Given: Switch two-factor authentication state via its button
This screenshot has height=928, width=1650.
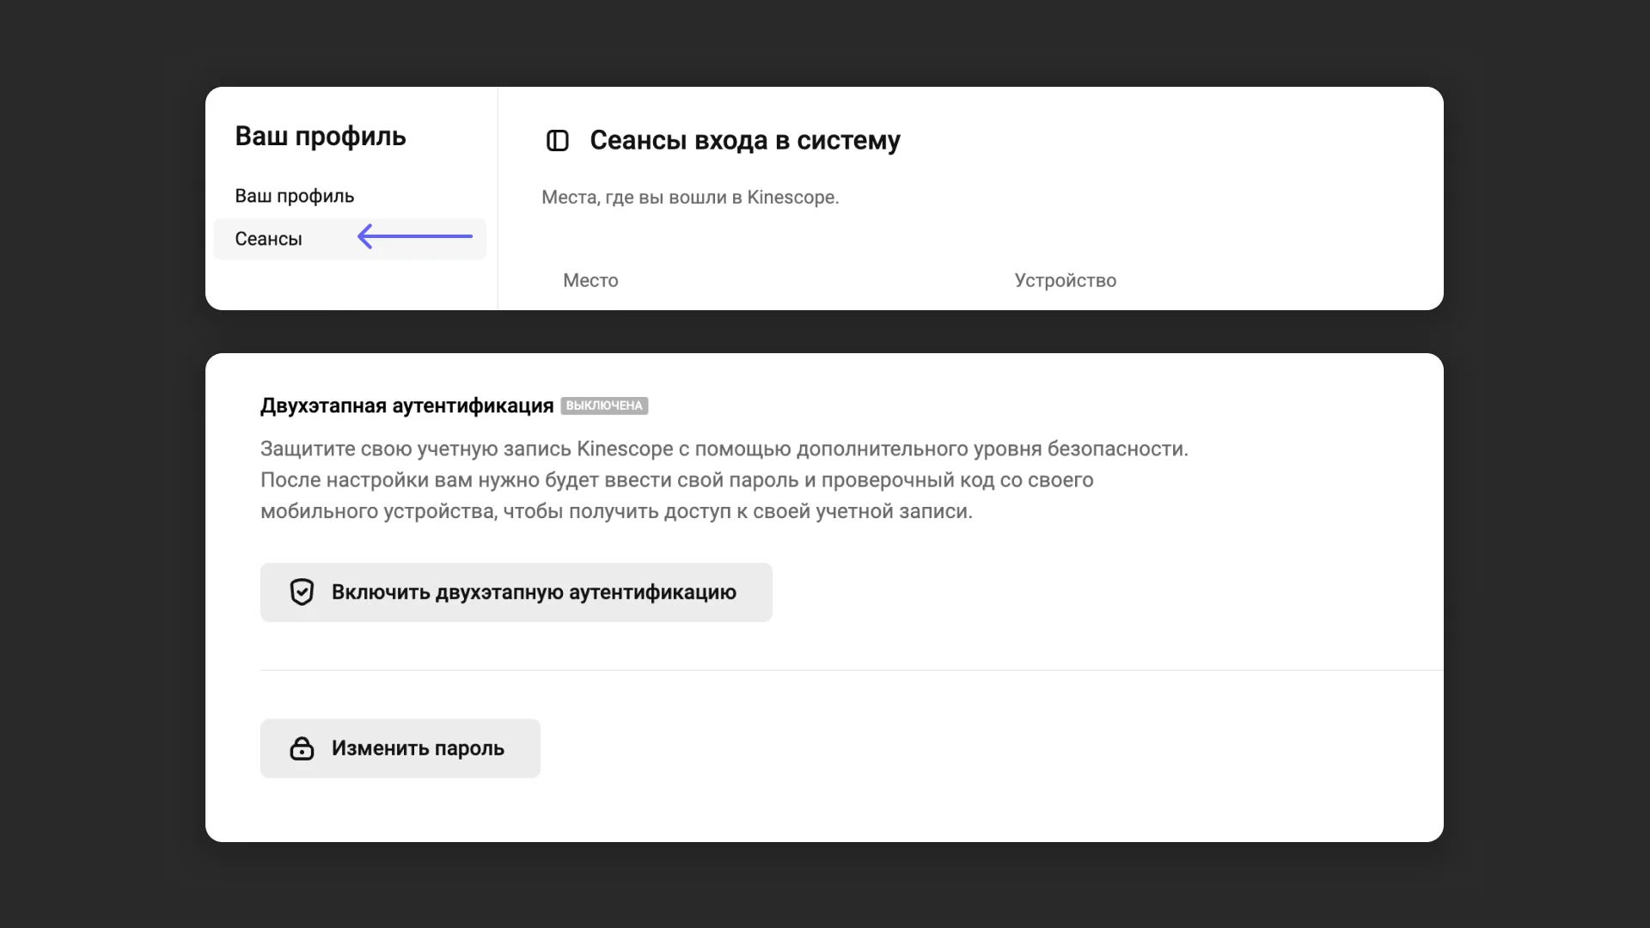Looking at the screenshot, I should (x=516, y=592).
